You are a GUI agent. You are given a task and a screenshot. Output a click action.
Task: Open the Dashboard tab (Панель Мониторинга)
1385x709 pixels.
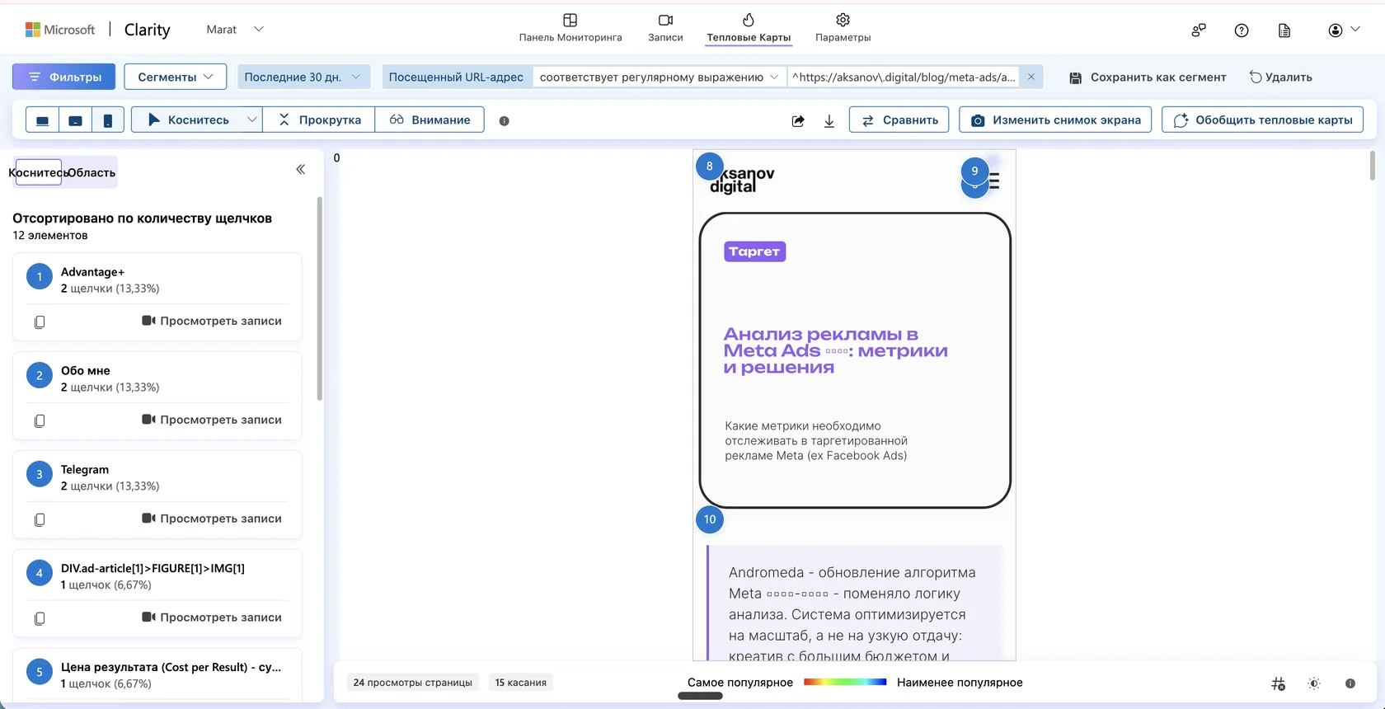[x=570, y=27]
